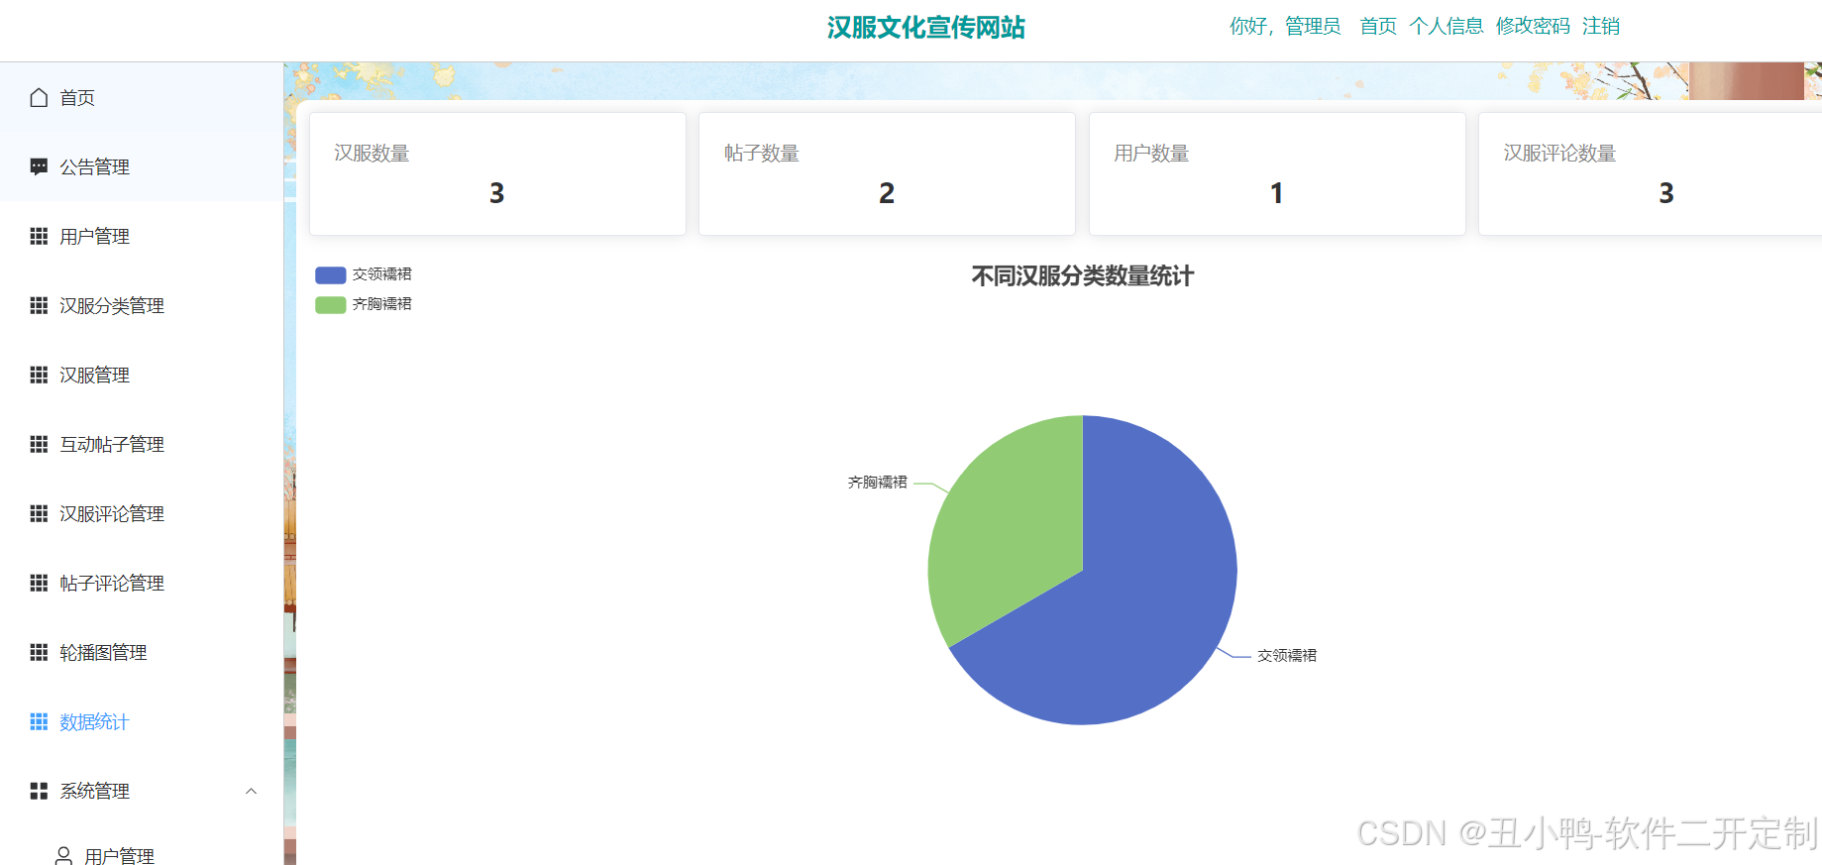Open 汉服管理 sidebar entry

coord(142,375)
